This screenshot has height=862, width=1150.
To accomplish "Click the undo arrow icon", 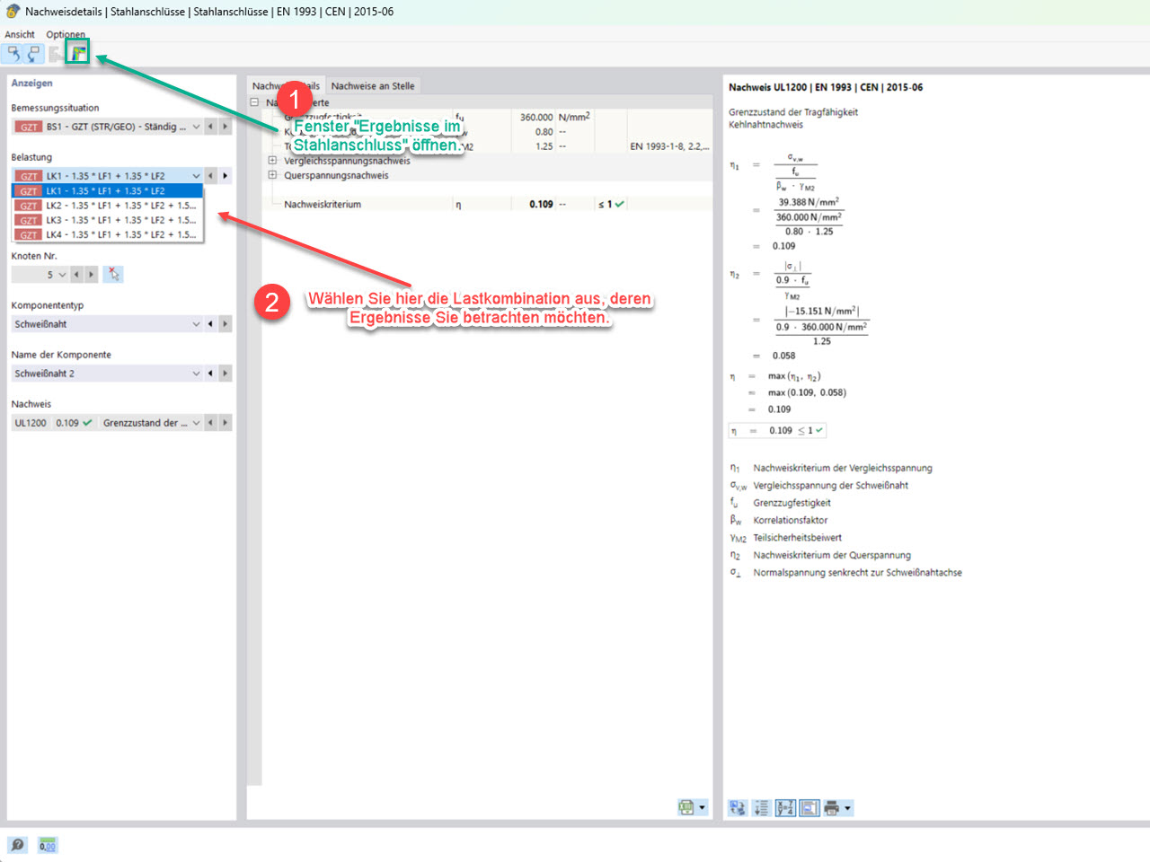I will [12, 52].
